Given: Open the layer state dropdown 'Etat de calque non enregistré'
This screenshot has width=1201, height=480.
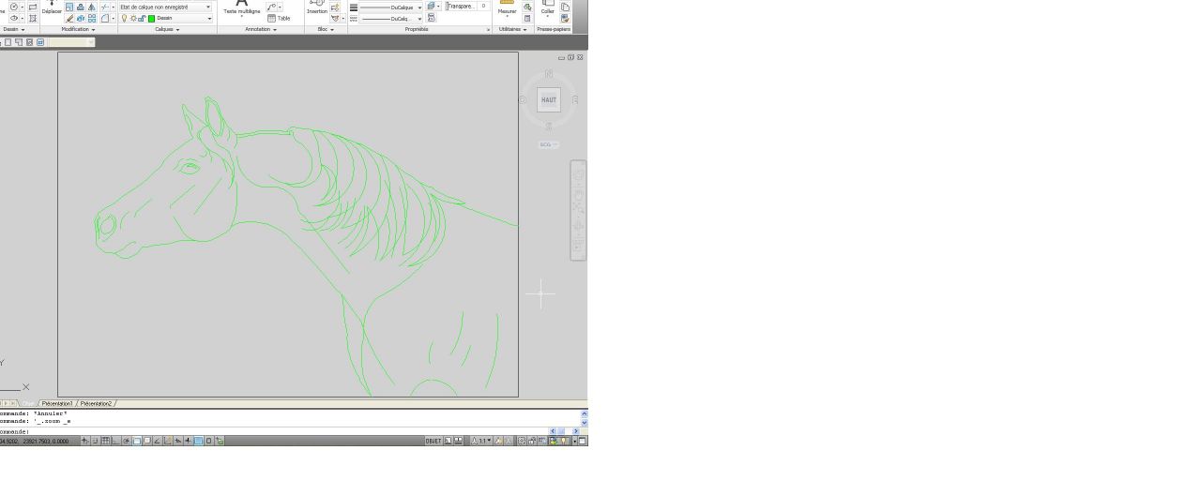Looking at the screenshot, I should point(164,7).
